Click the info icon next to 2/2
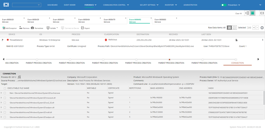 262,28
